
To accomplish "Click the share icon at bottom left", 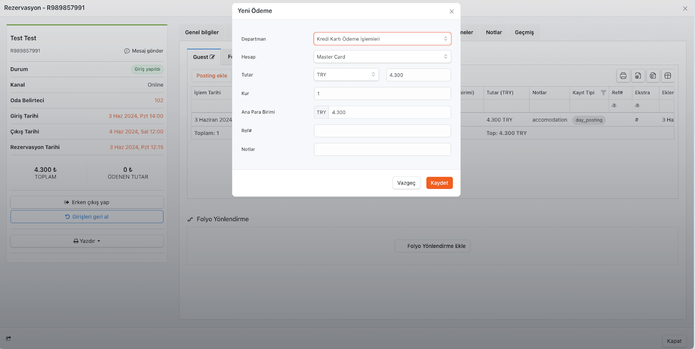I will pyautogui.click(x=8, y=339).
